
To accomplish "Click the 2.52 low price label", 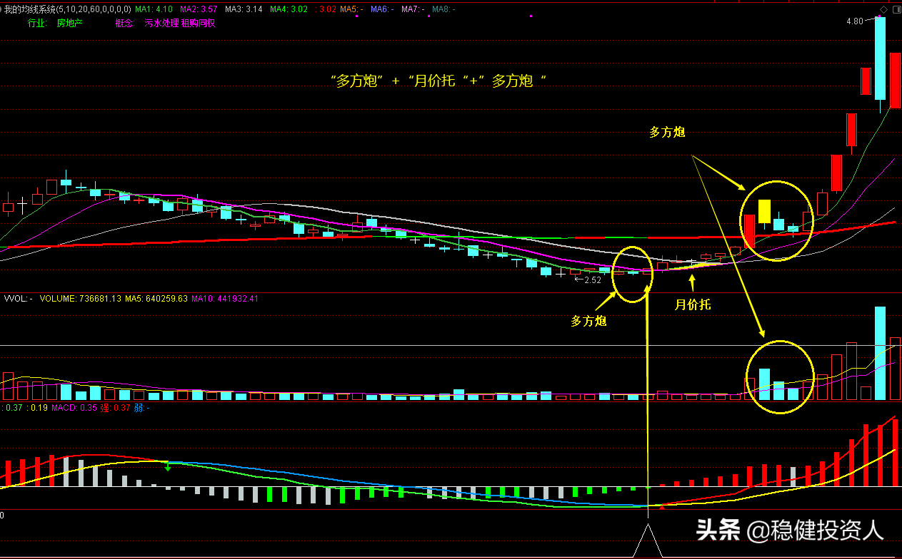I will point(592,280).
